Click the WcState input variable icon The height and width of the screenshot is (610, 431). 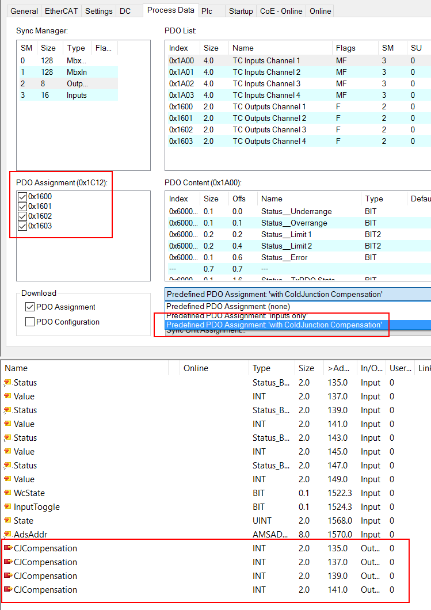7,493
